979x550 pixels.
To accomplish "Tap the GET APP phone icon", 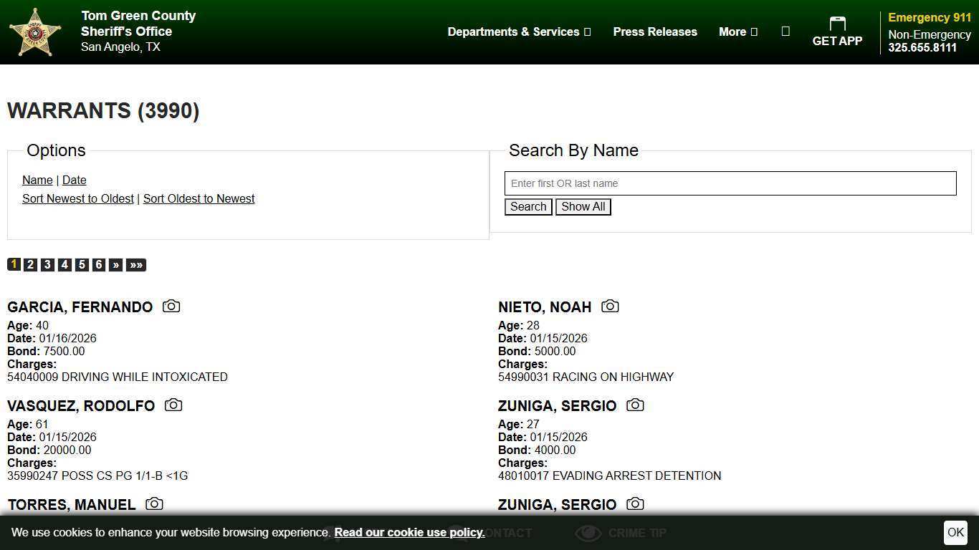I will 837,24.
